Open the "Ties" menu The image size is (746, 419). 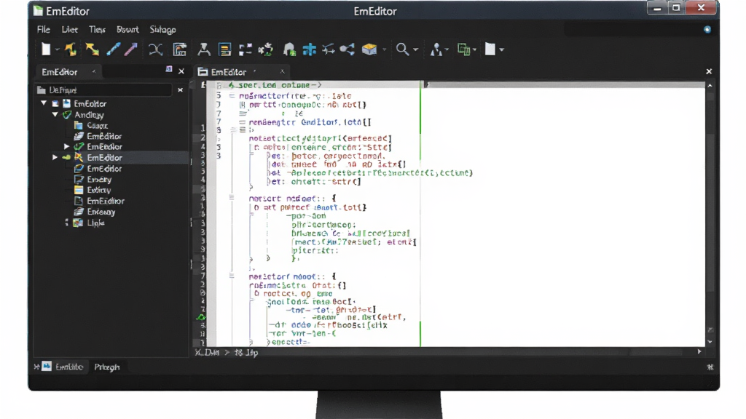tap(97, 29)
